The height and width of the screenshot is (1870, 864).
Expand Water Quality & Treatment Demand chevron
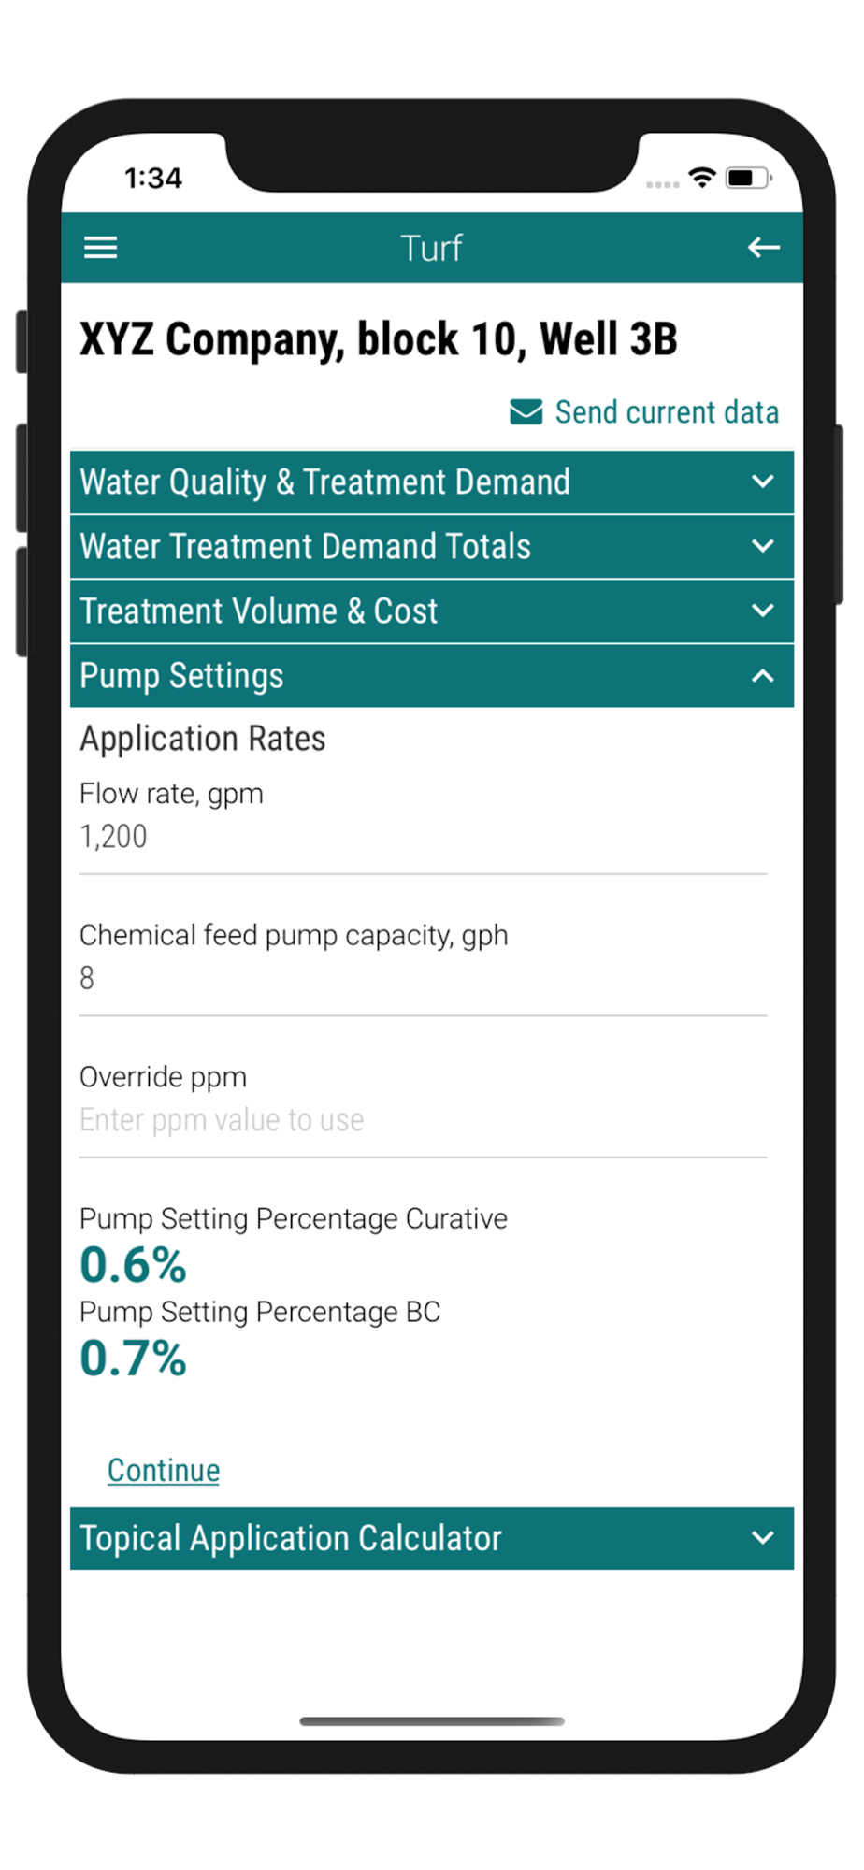tap(763, 482)
